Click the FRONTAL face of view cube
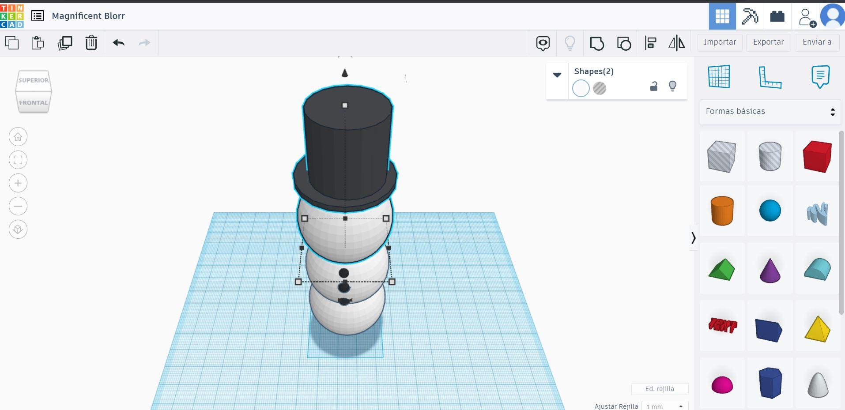 34,102
